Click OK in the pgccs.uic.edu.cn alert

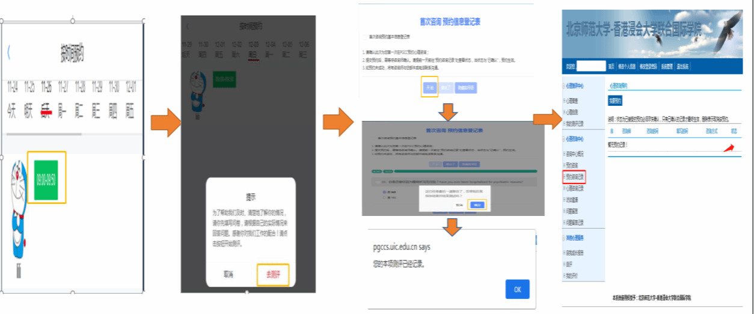click(517, 289)
